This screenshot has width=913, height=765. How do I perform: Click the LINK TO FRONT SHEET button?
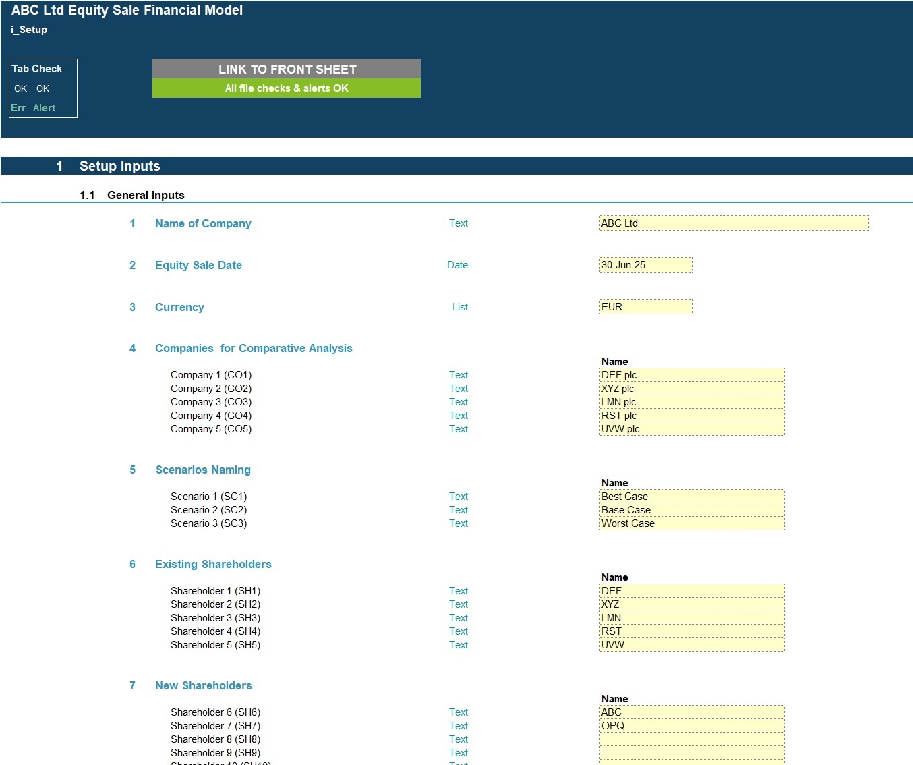(286, 68)
